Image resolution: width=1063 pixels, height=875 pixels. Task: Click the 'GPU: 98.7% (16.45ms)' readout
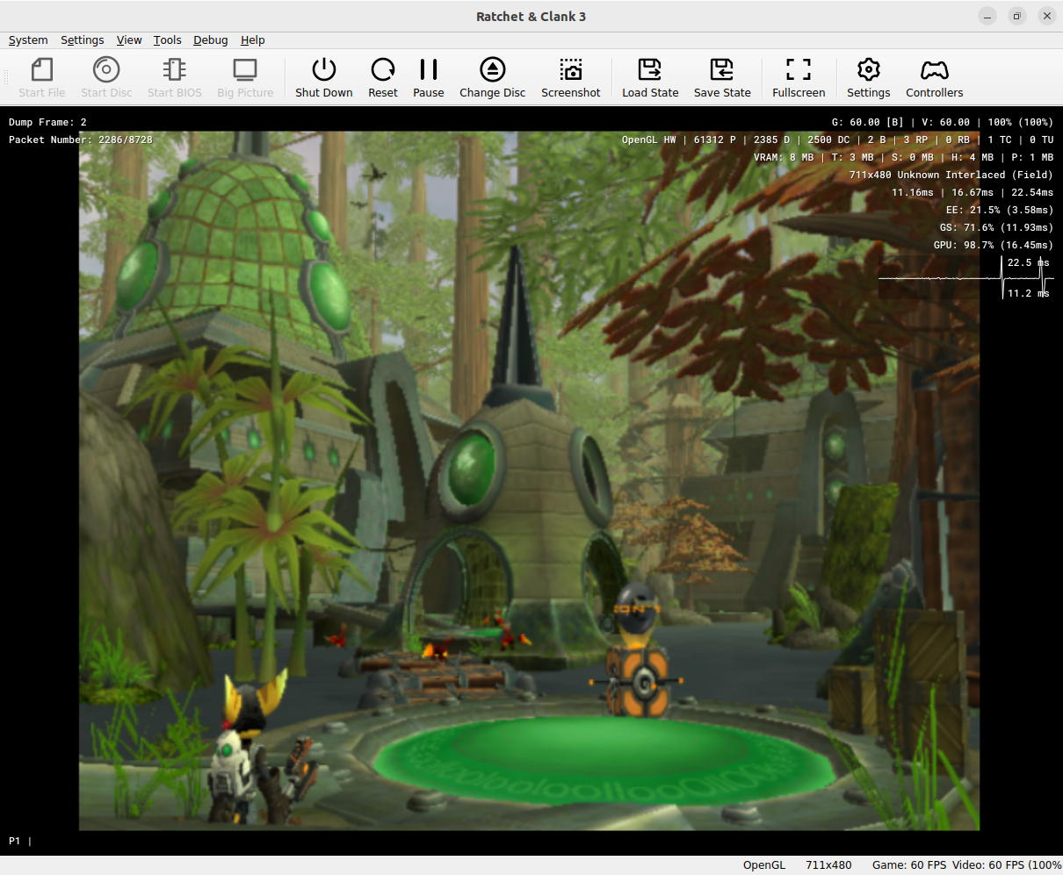coord(994,245)
